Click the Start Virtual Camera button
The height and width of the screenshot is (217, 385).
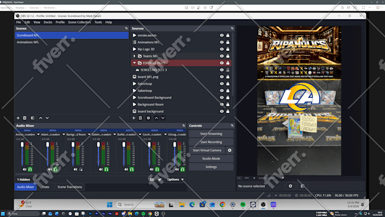click(207, 150)
